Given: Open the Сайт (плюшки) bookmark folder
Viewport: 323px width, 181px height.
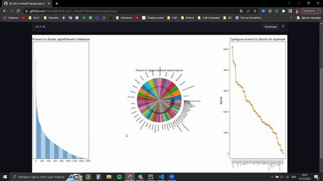Looking at the screenshot, I should tap(208, 18).
